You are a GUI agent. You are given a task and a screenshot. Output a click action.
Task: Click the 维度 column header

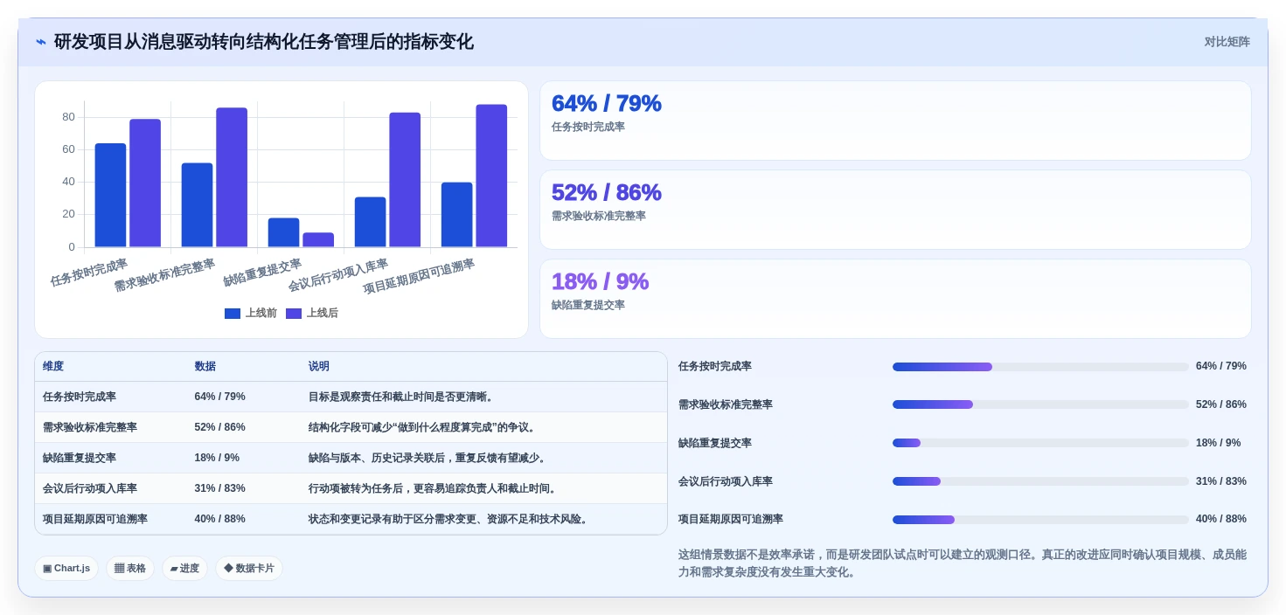53,367
